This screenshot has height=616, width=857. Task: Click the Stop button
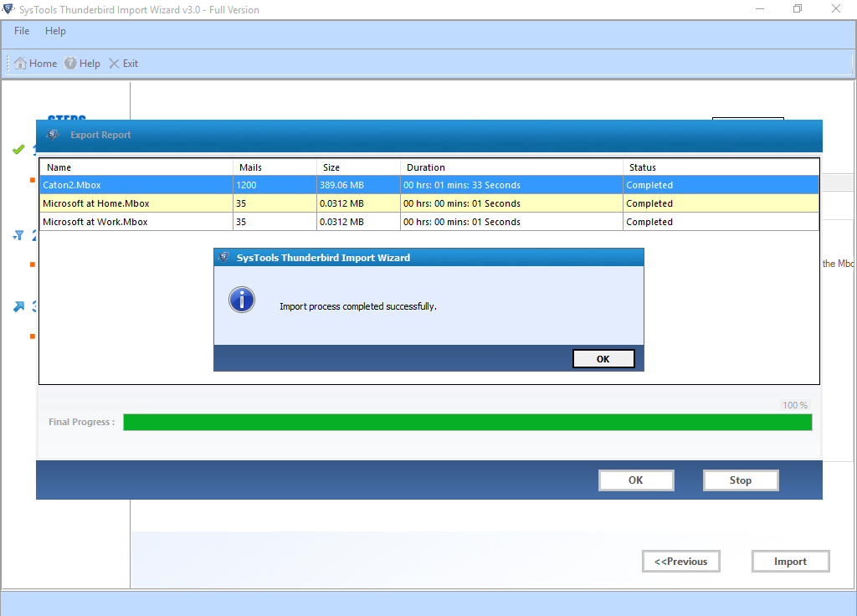click(x=741, y=480)
